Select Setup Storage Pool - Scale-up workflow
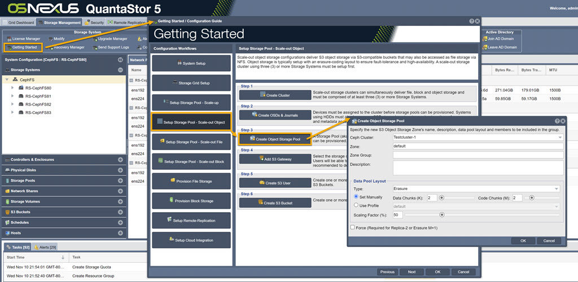The image size is (578, 282). point(191,102)
